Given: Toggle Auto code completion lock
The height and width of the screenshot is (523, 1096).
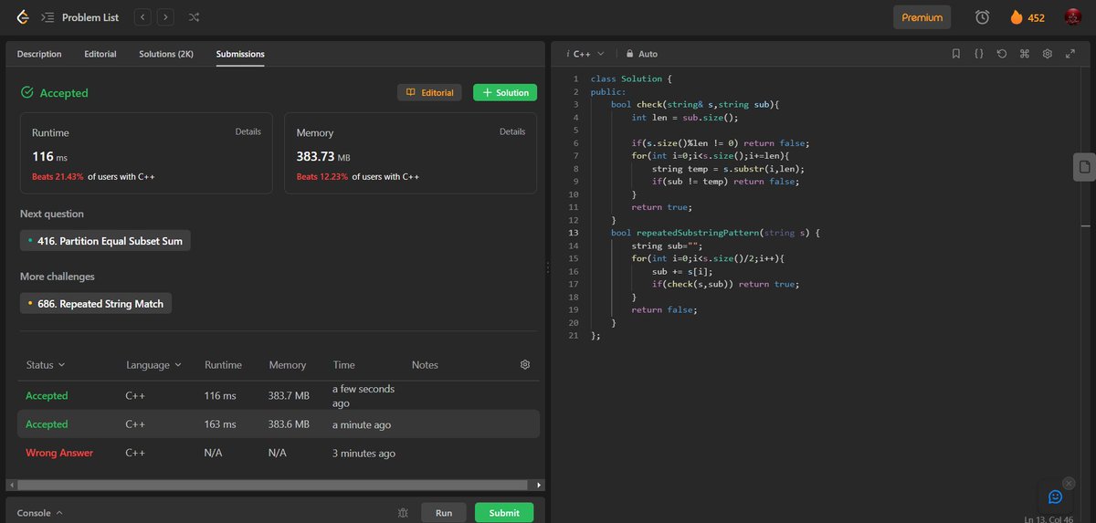Looking at the screenshot, I should pos(641,54).
